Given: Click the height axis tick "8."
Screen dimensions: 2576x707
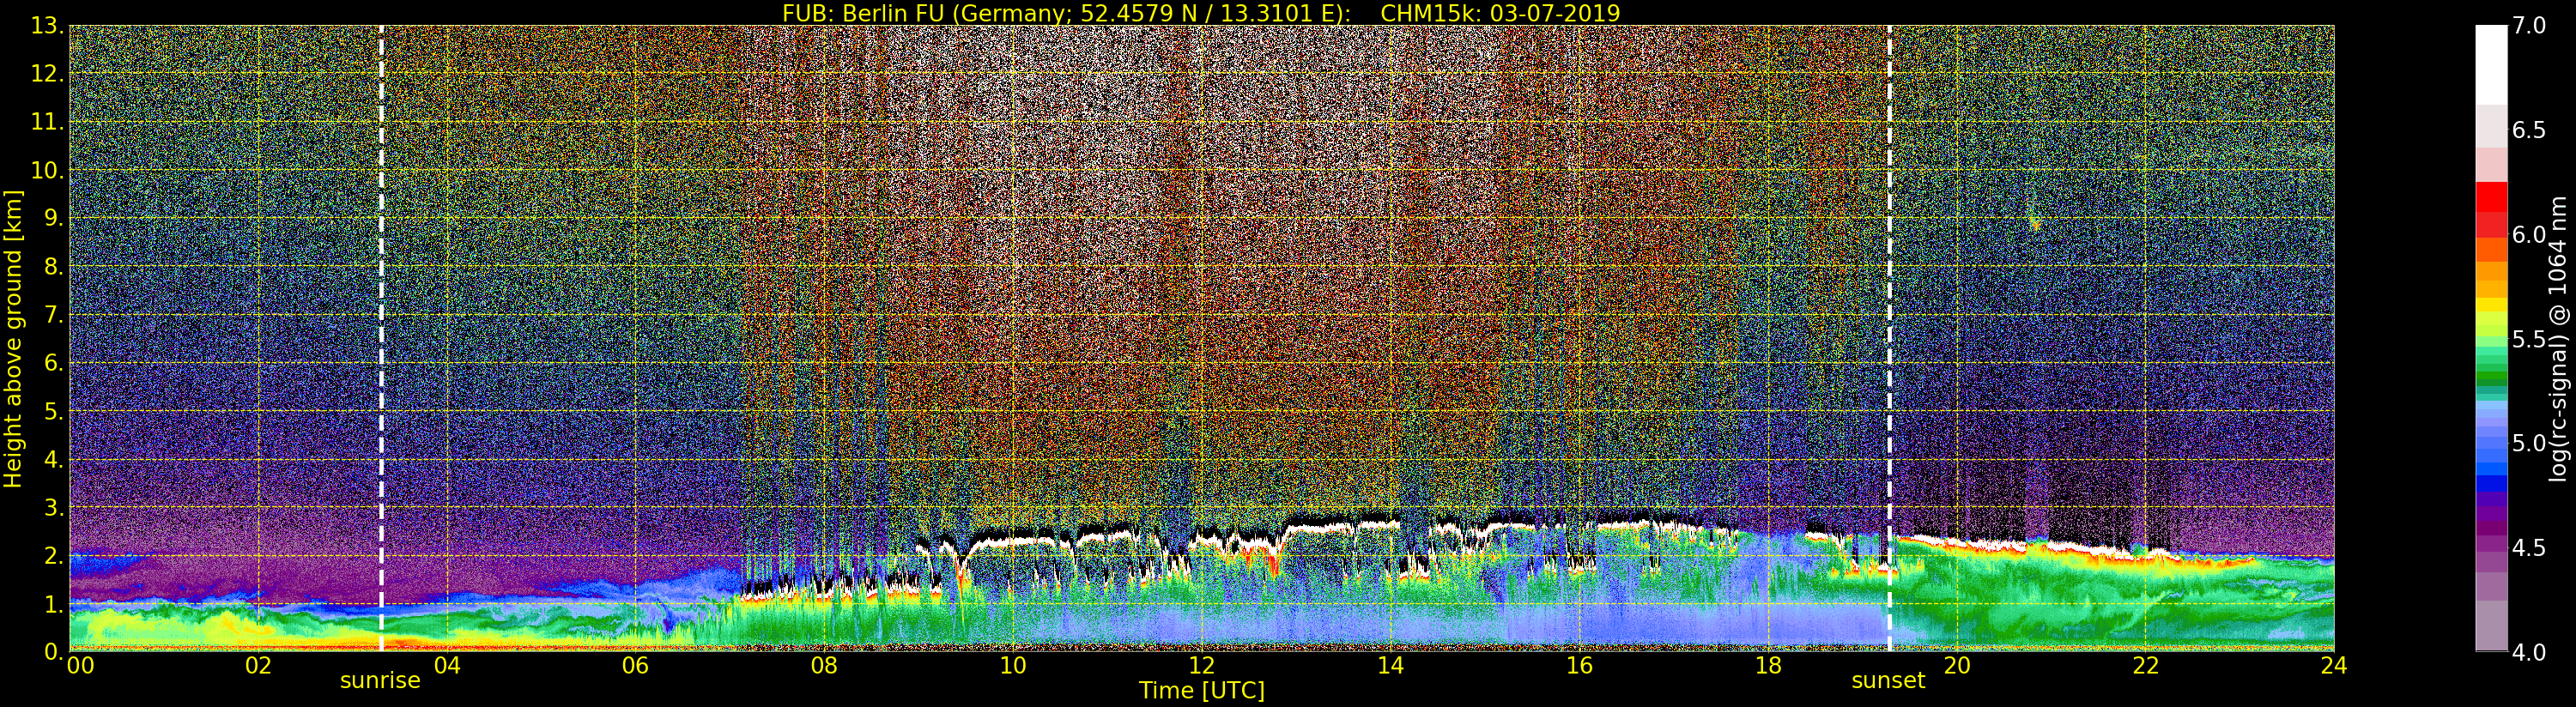Looking at the screenshot, I should (54, 267).
